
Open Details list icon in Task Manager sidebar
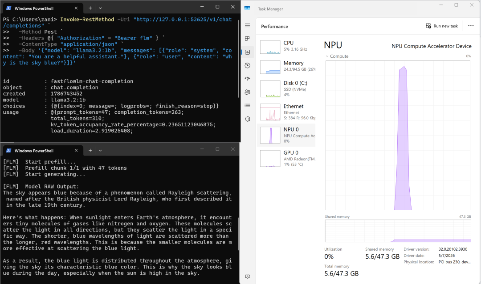pyautogui.click(x=248, y=106)
